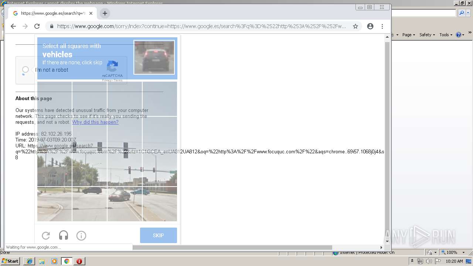Open IE zoom level dropdown
This screenshot has height=266, width=473.
(x=464, y=252)
